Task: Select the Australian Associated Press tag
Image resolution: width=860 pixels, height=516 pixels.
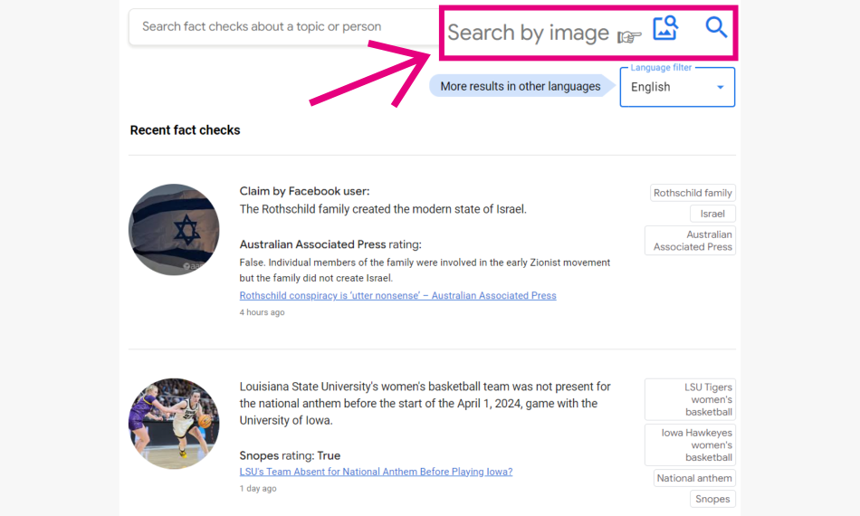Action: (690, 241)
